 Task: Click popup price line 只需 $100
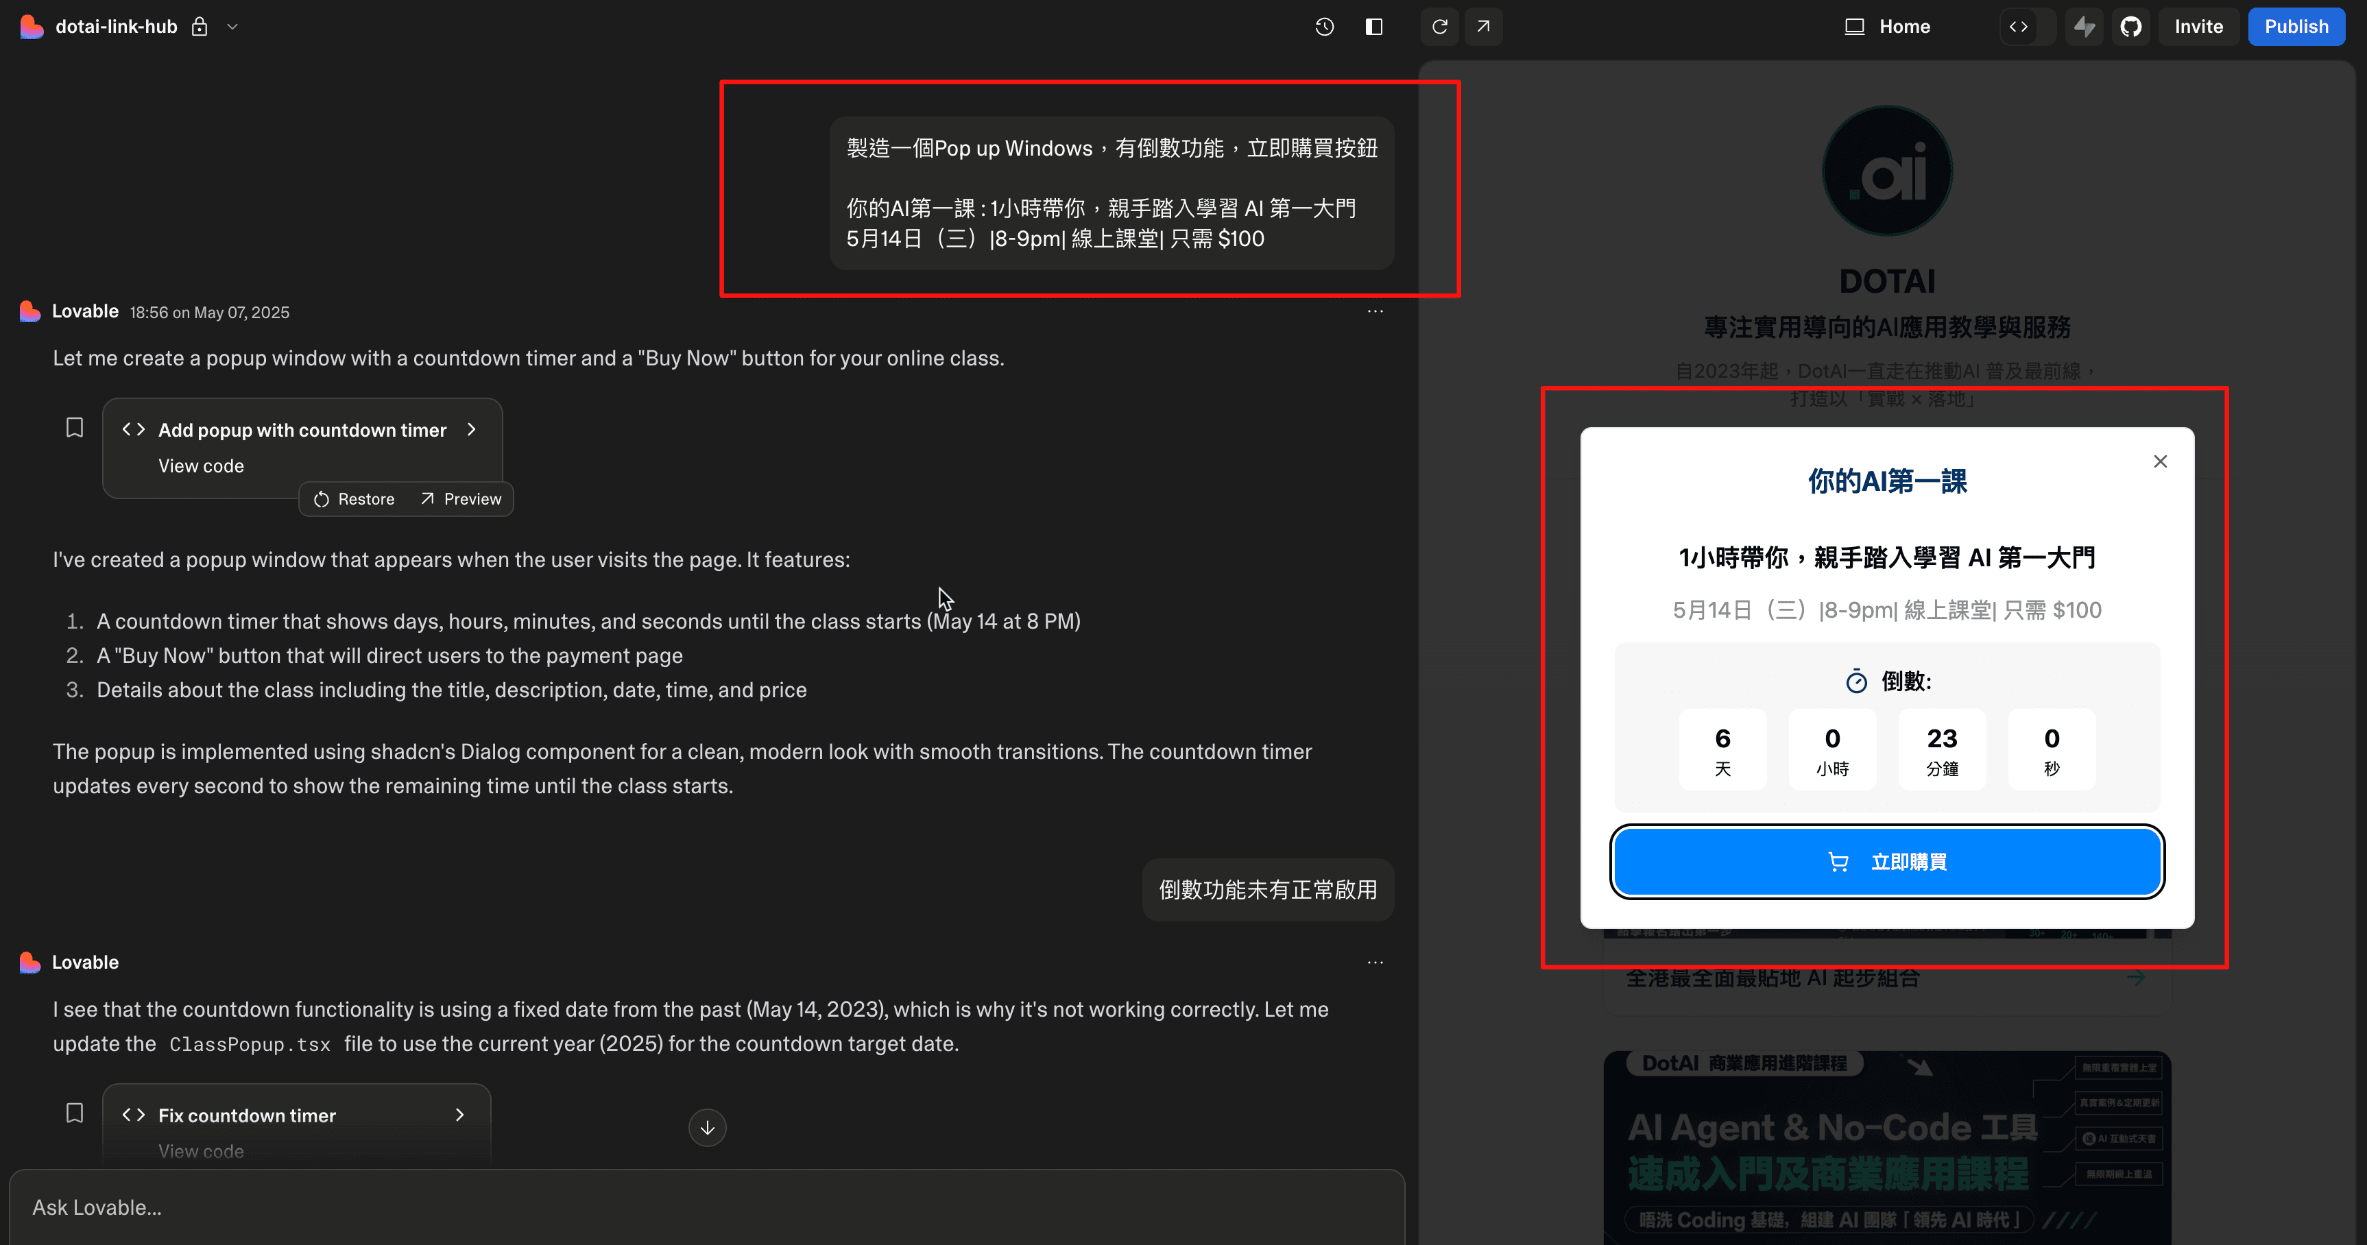point(2052,610)
